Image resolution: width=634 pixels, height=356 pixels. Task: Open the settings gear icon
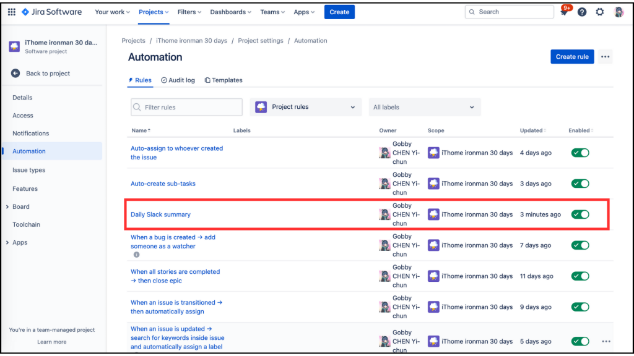point(599,12)
